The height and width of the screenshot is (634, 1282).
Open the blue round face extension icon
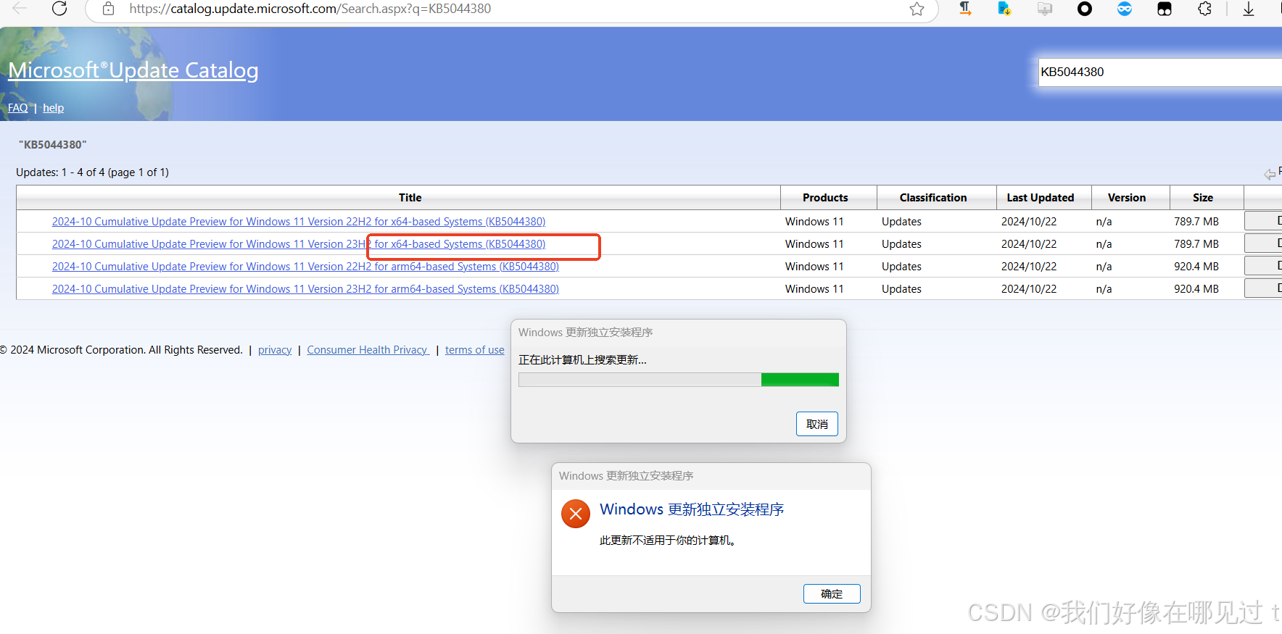pos(1125,9)
